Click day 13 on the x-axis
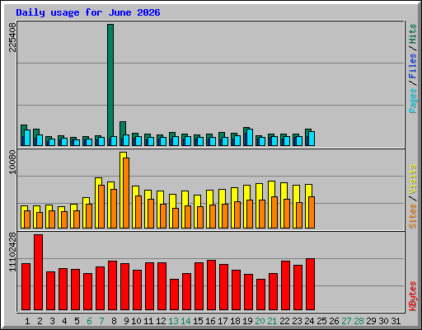Image resolution: width=422 pixels, height=330 pixels. (x=173, y=321)
